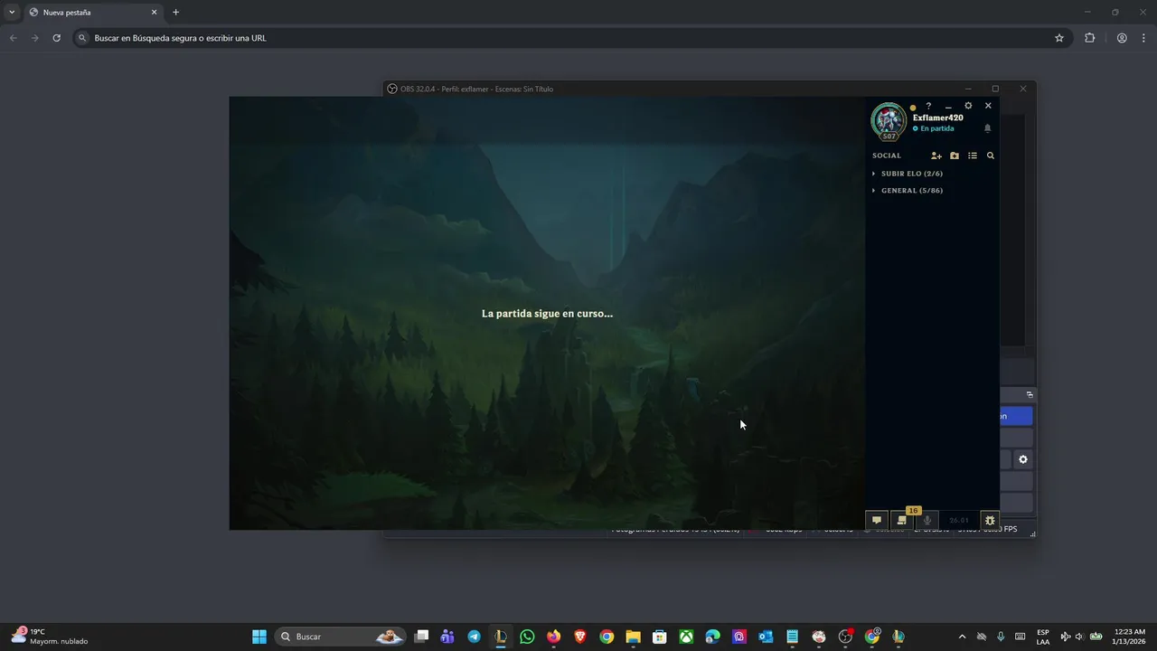Screen dimensions: 1157x651
Task: Open Telegram from the taskbar
Action: tap(475, 637)
